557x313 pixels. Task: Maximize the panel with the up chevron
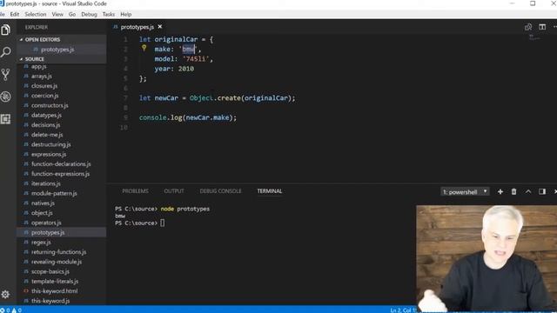click(528, 191)
